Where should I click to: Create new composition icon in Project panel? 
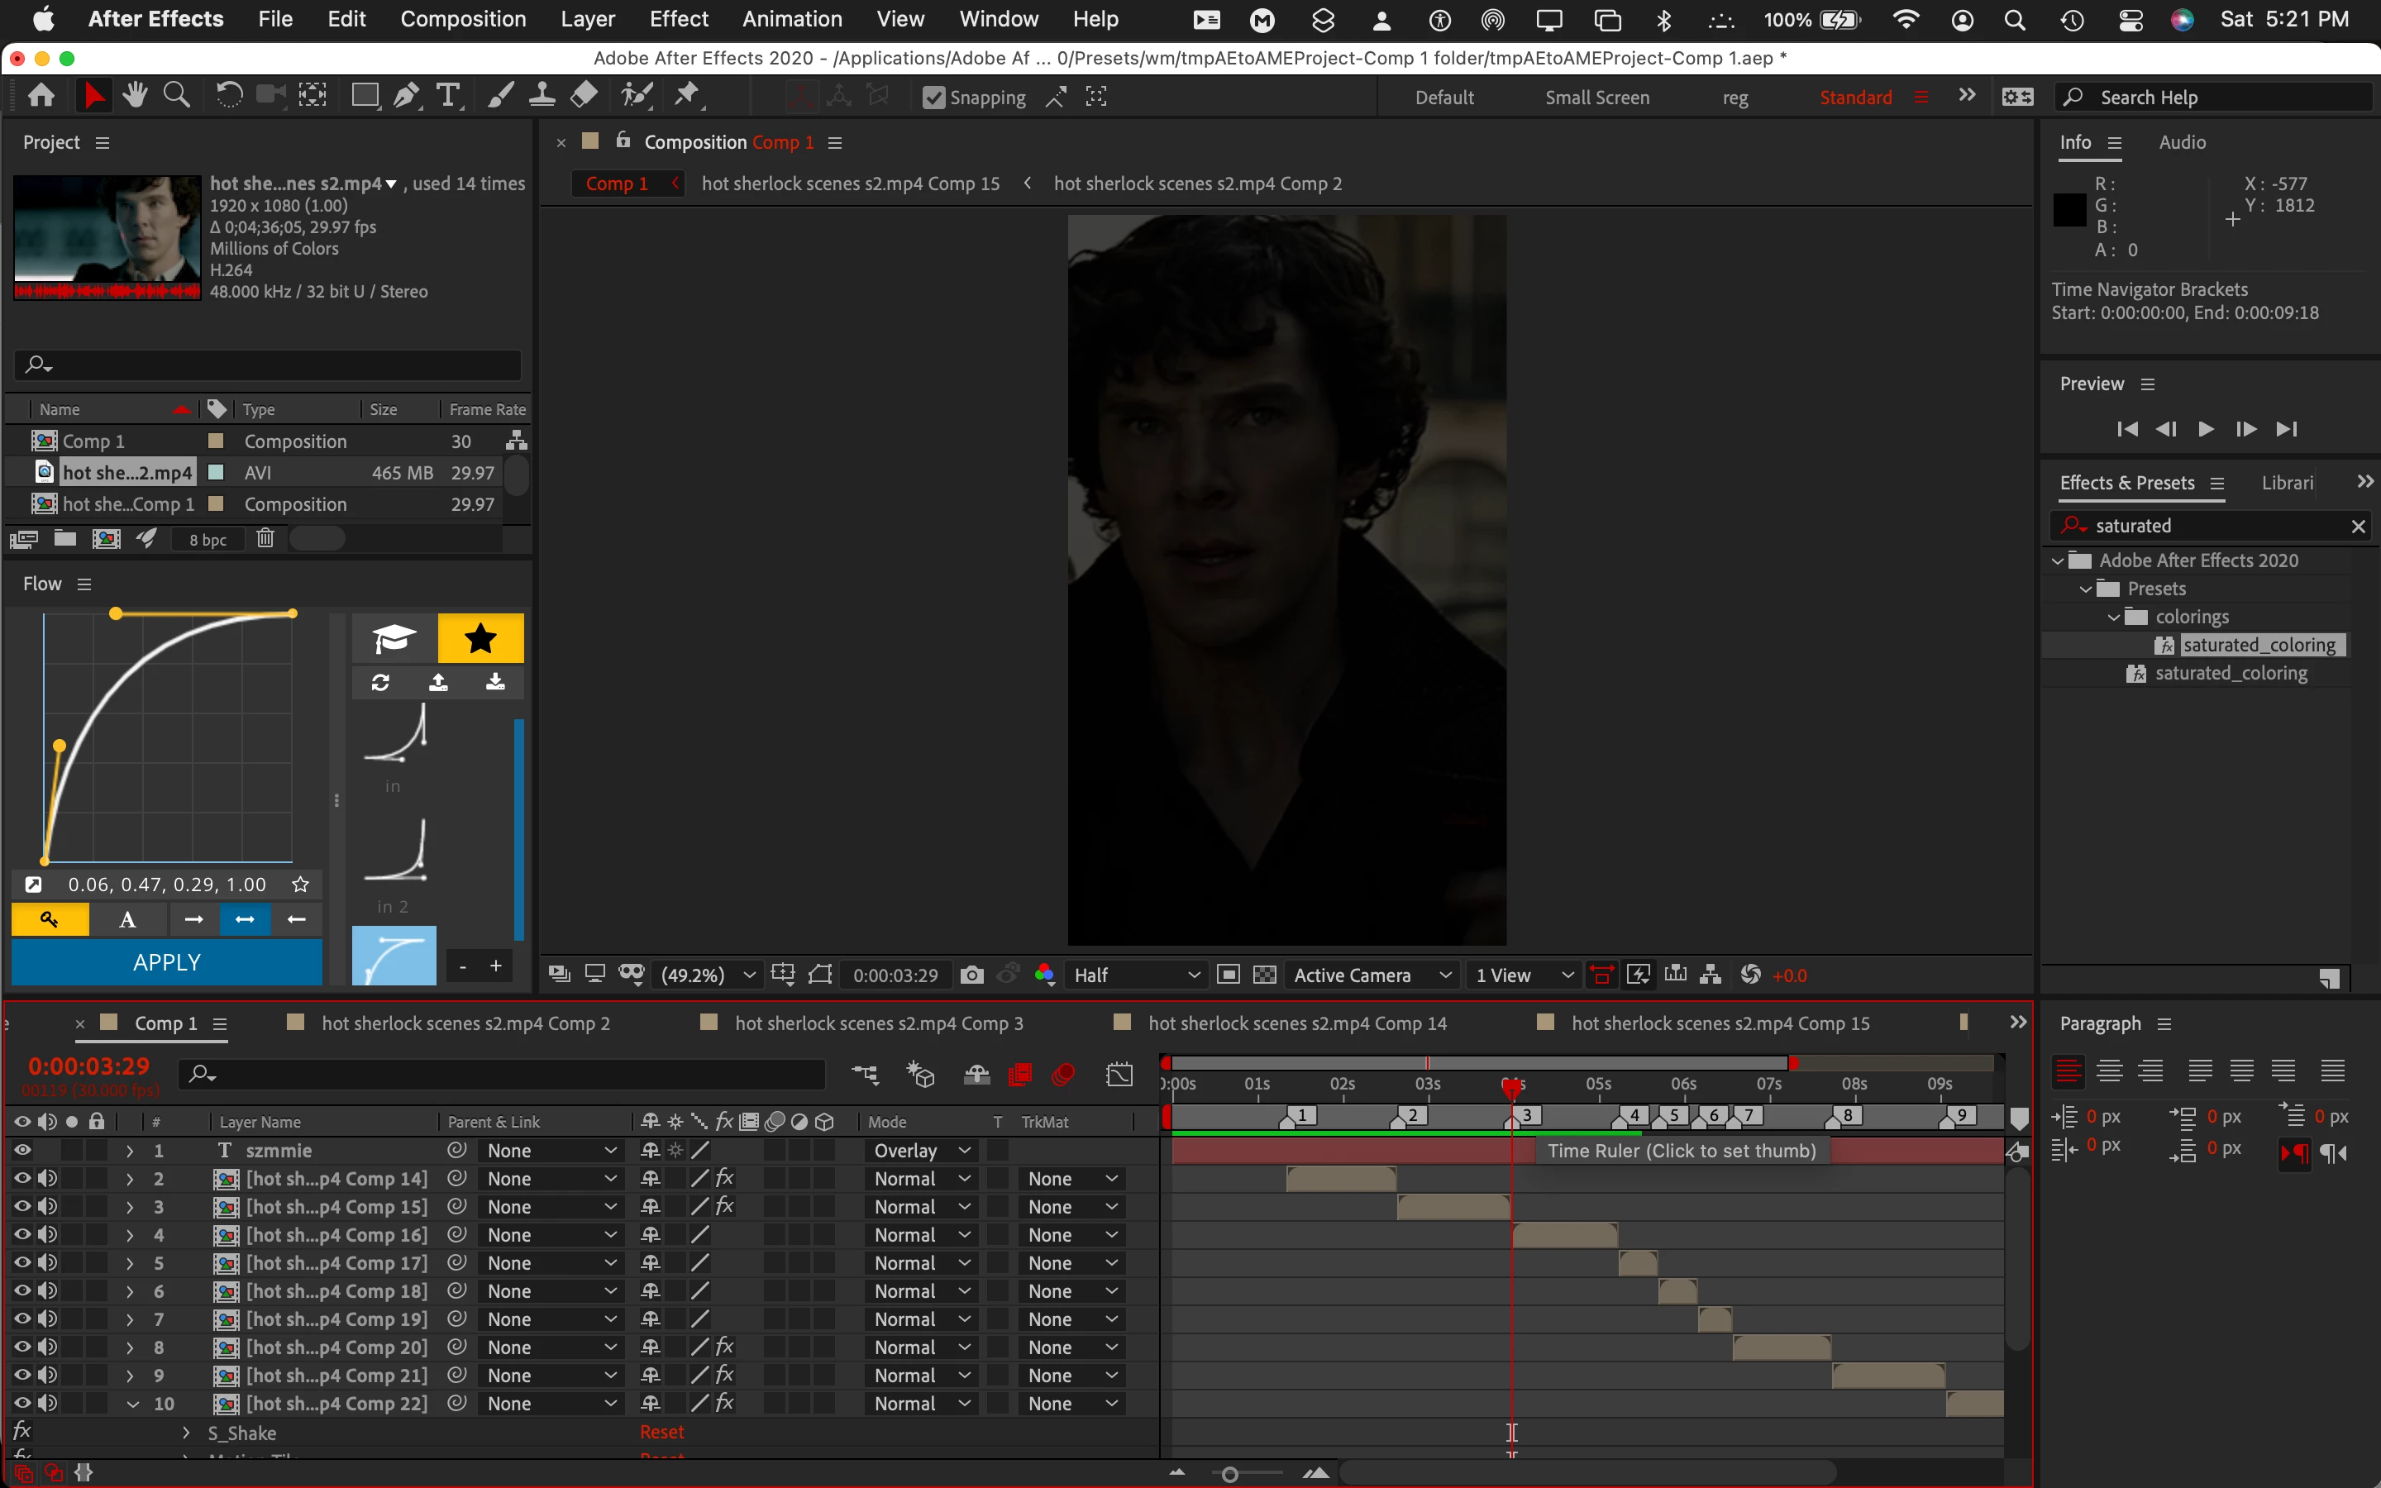pyautogui.click(x=107, y=538)
